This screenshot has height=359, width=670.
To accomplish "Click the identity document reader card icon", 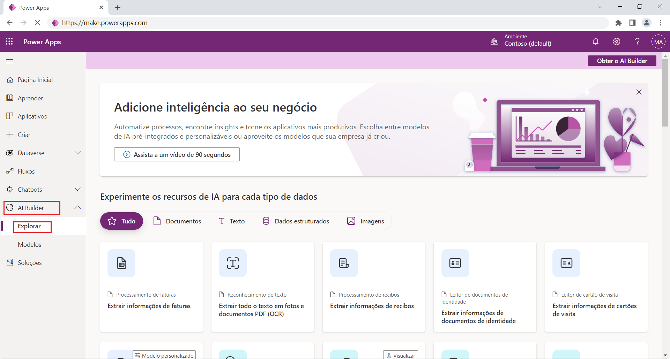I will (455, 263).
